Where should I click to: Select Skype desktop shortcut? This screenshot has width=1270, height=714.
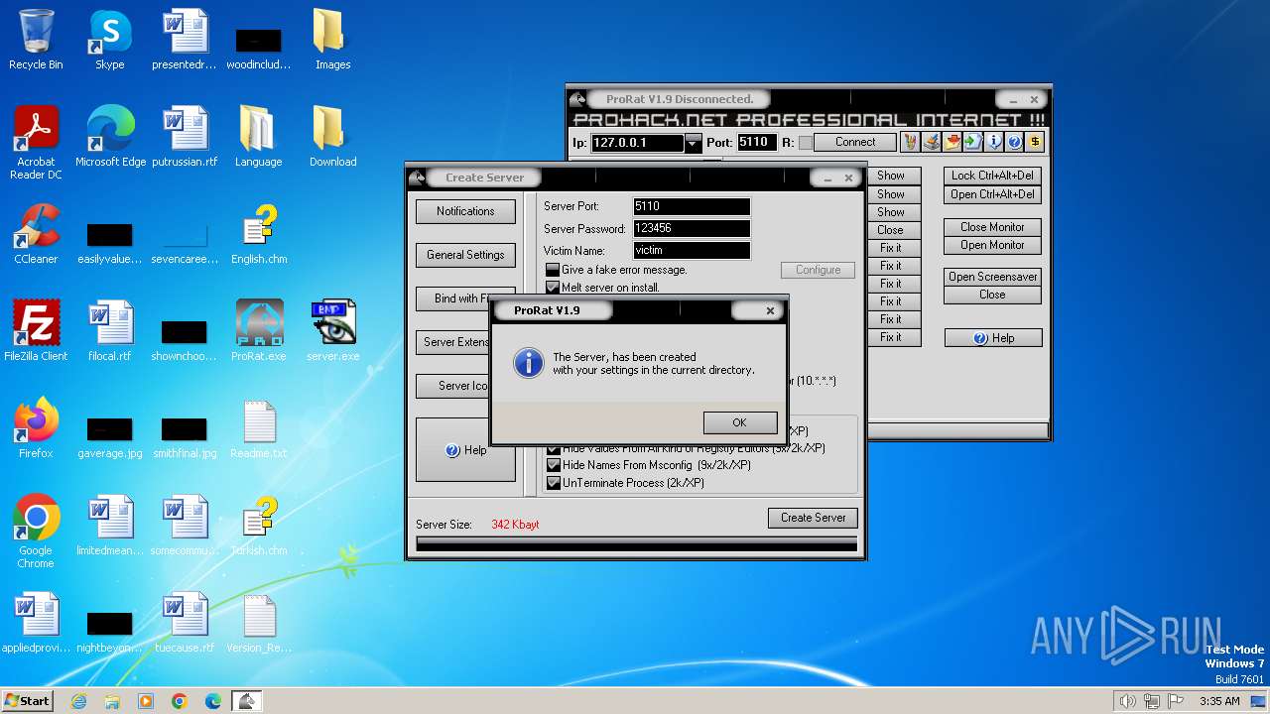(110, 40)
